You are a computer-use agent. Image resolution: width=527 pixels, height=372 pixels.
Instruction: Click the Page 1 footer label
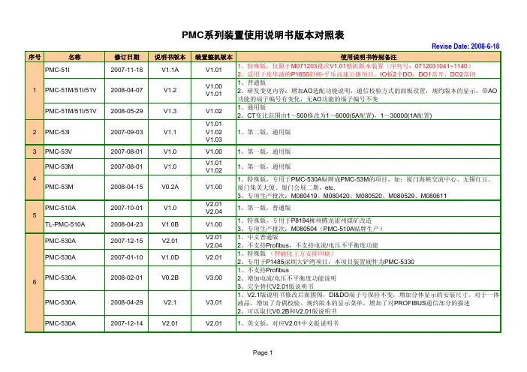[x=263, y=353]
